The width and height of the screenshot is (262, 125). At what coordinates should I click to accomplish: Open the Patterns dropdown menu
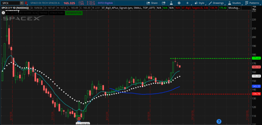pyautogui.click(x=252, y=3)
